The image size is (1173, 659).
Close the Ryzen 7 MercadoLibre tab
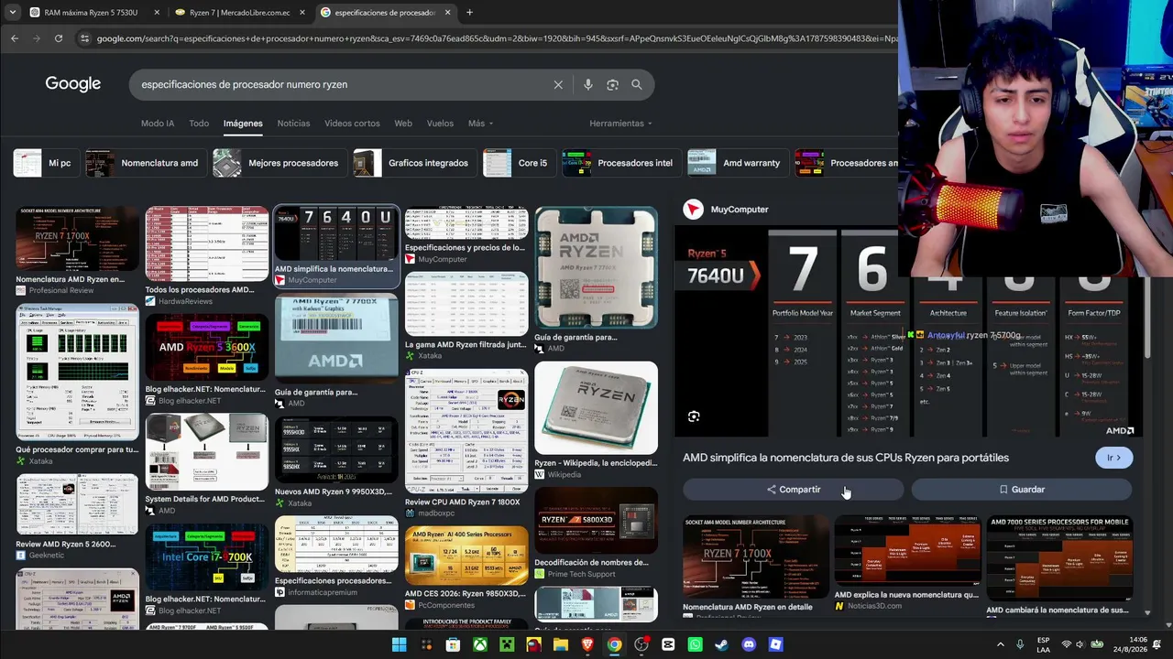pyautogui.click(x=301, y=13)
